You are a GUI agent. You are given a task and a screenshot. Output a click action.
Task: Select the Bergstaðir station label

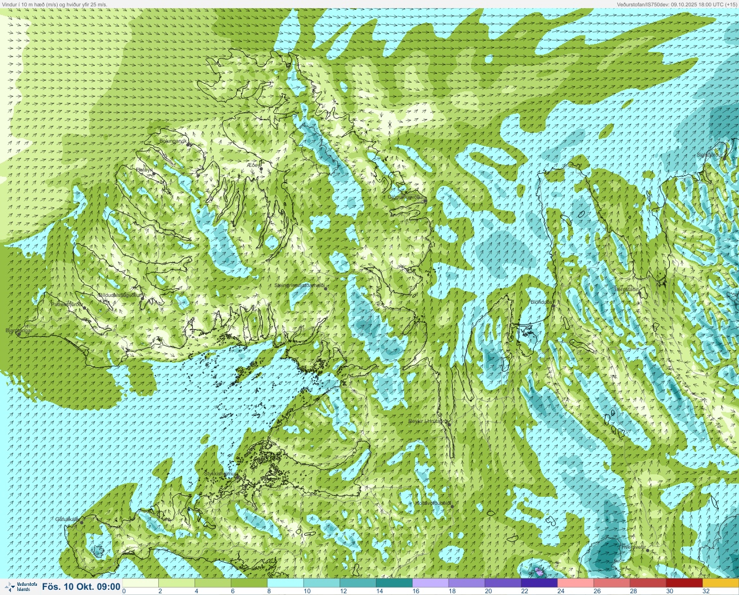(x=626, y=289)
